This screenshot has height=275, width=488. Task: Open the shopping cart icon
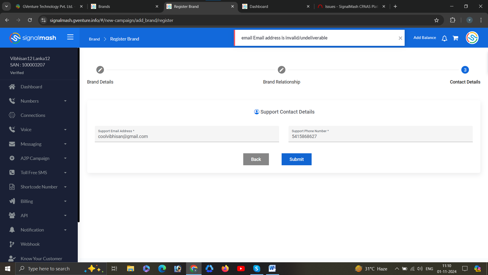[455, 38]
